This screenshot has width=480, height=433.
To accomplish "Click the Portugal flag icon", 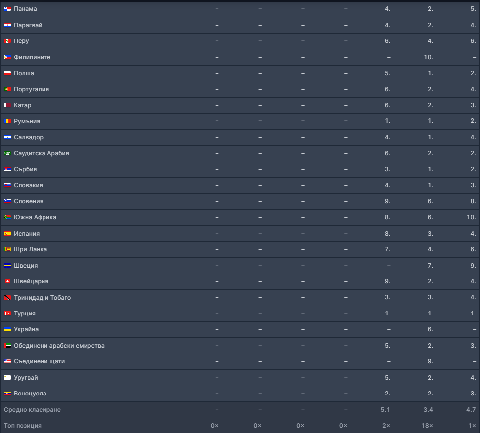I will 7,89.
